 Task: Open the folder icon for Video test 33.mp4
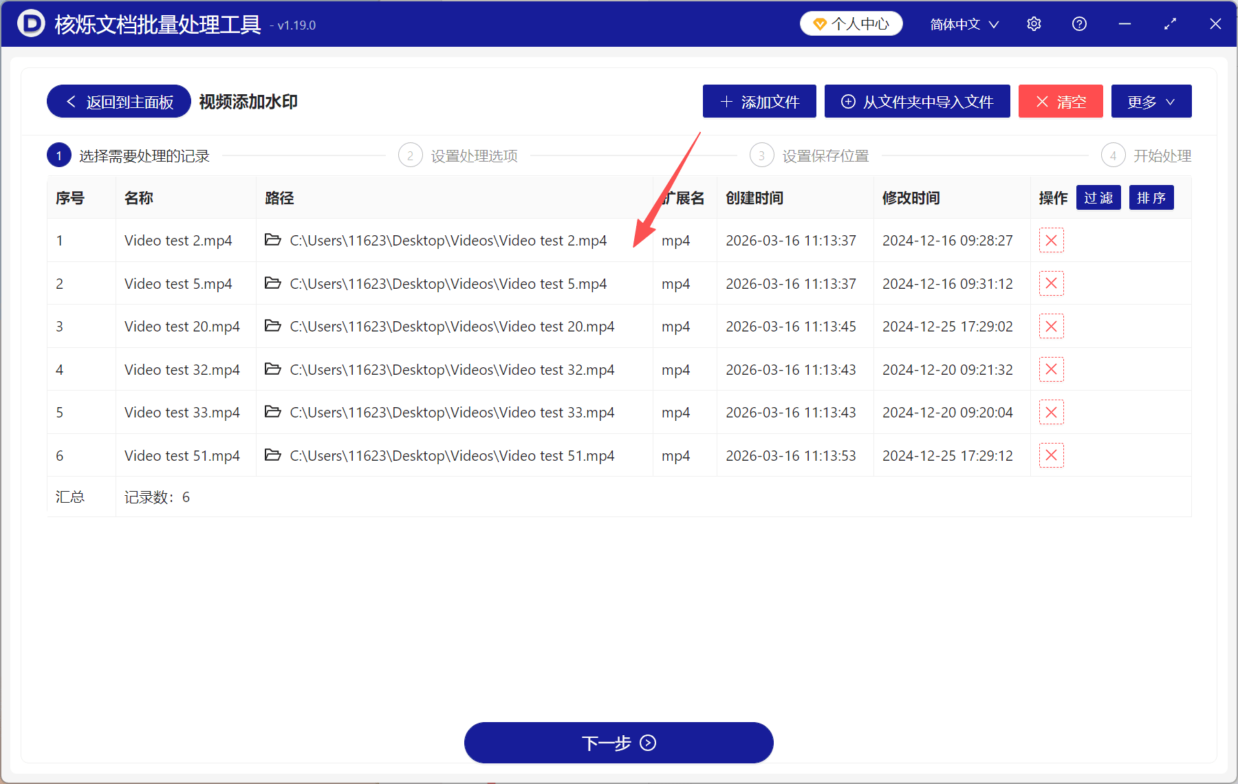tap(273, 412)
